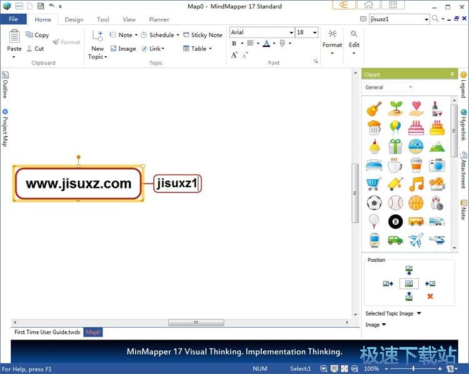Open the General clipart category dropdown
The image size is (469, 374).
410,87
